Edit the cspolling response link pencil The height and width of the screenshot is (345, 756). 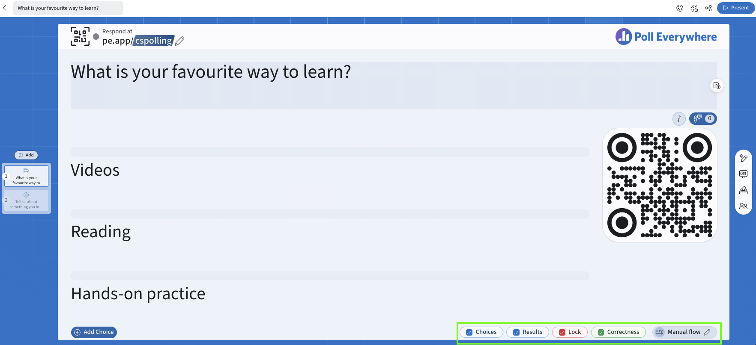180,41
